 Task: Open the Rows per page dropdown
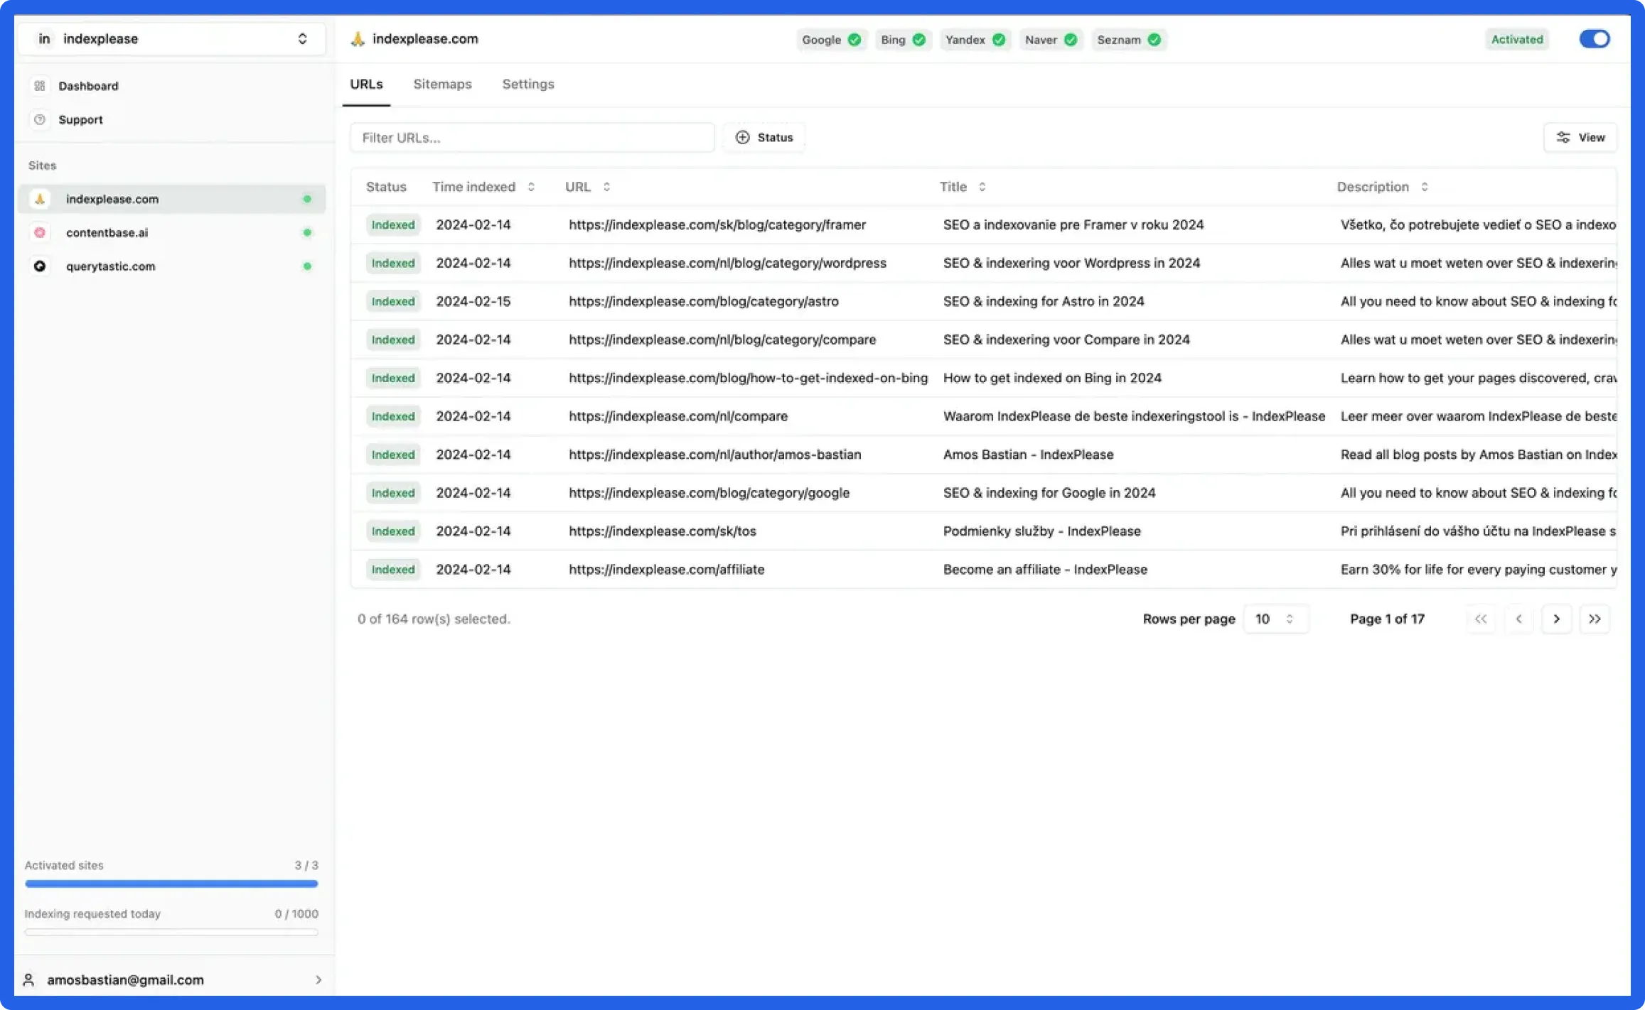[x=1275, y=619]
